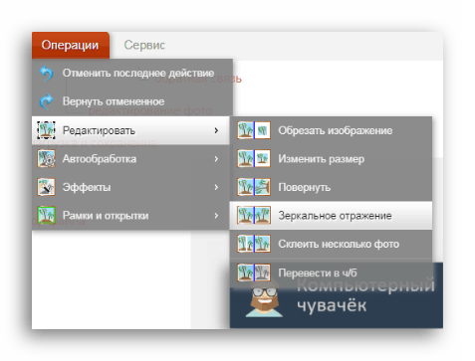Expand the Рамки и открытки submenu arrow

pos(216,216)
